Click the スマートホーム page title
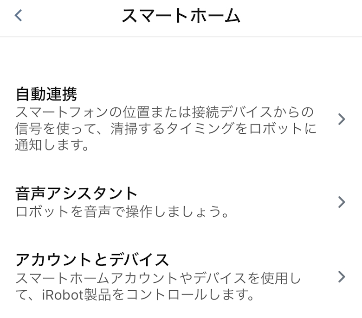This screenshot has width=362, height=318. pyautogui.click(x=181, y=16)
